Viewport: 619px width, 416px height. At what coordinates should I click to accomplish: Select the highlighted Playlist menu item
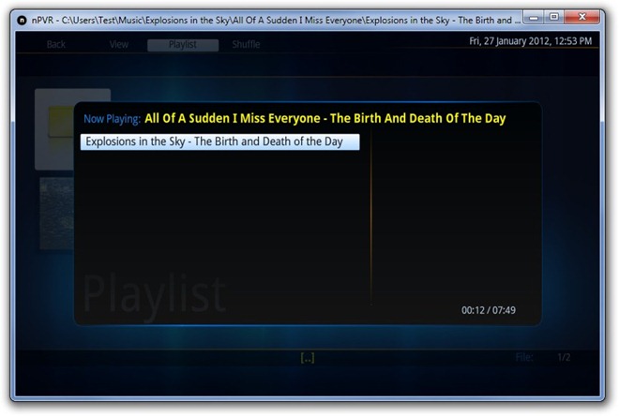coord(183,45)
